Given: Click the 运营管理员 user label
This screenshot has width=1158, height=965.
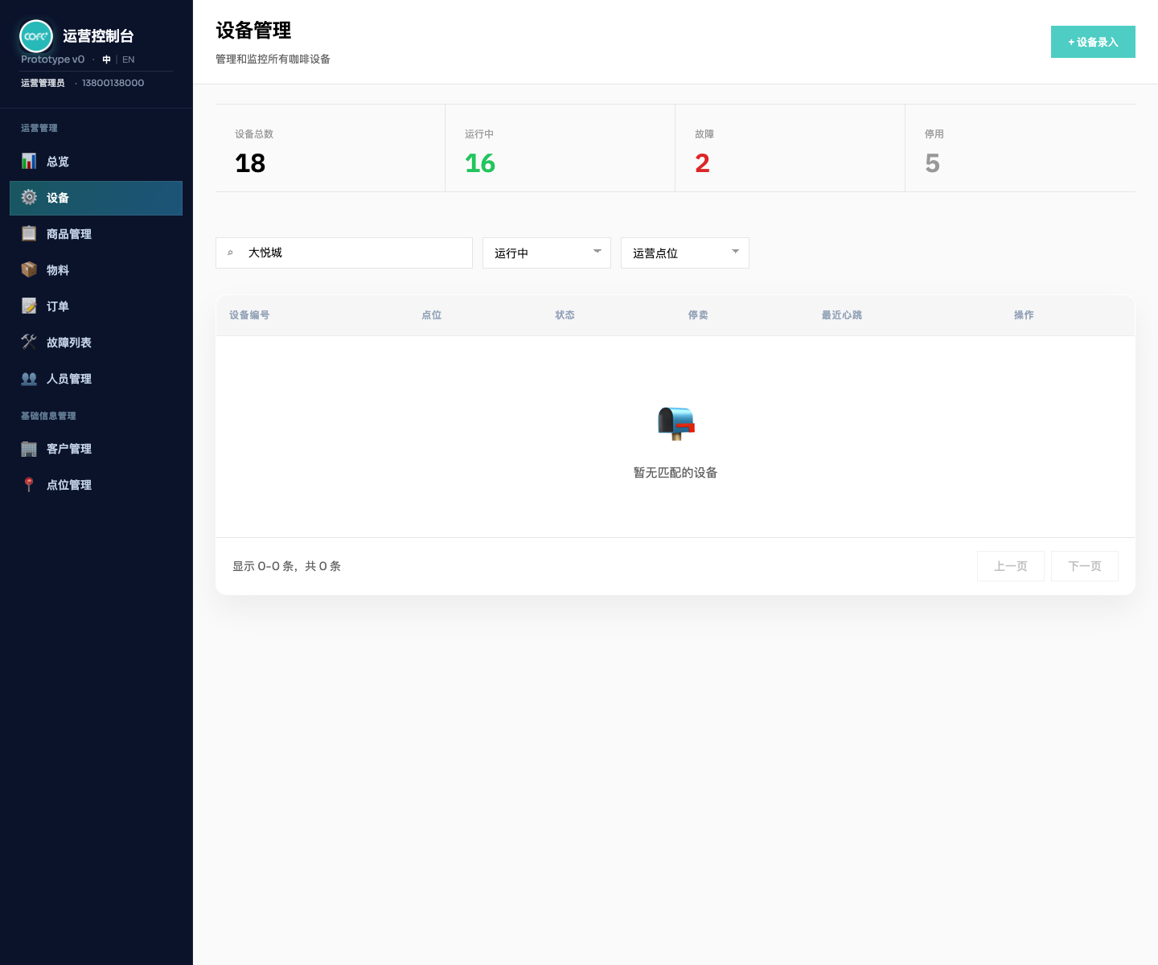Looking at the screenshot, I should click(43, 83).
